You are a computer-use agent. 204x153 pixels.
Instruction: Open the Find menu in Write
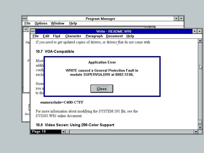click(x=56, y=36)
